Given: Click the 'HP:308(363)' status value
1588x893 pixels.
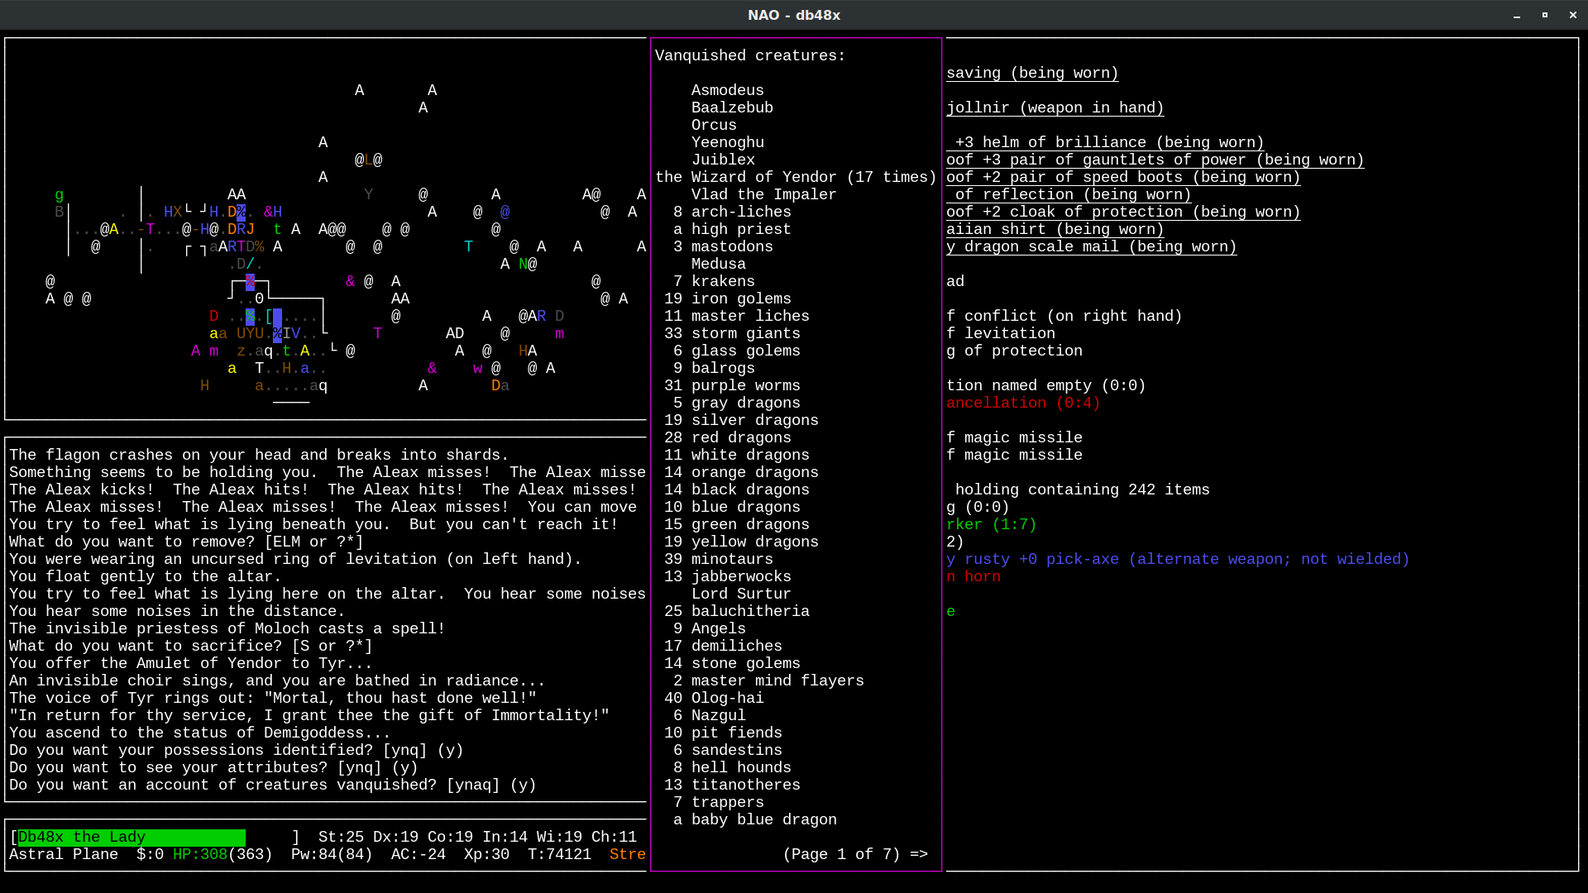Looking at the screenshot, I should click(x=222, y=854).
